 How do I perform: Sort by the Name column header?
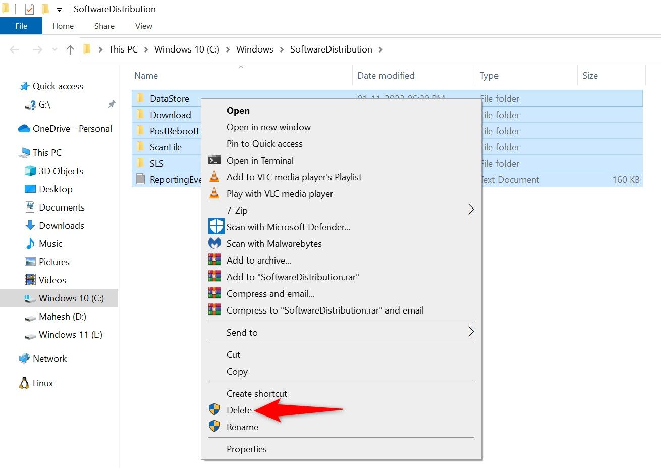(146, 76)
